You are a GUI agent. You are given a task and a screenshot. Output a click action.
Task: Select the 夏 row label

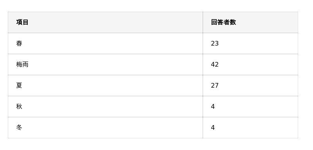click(19, 85)
